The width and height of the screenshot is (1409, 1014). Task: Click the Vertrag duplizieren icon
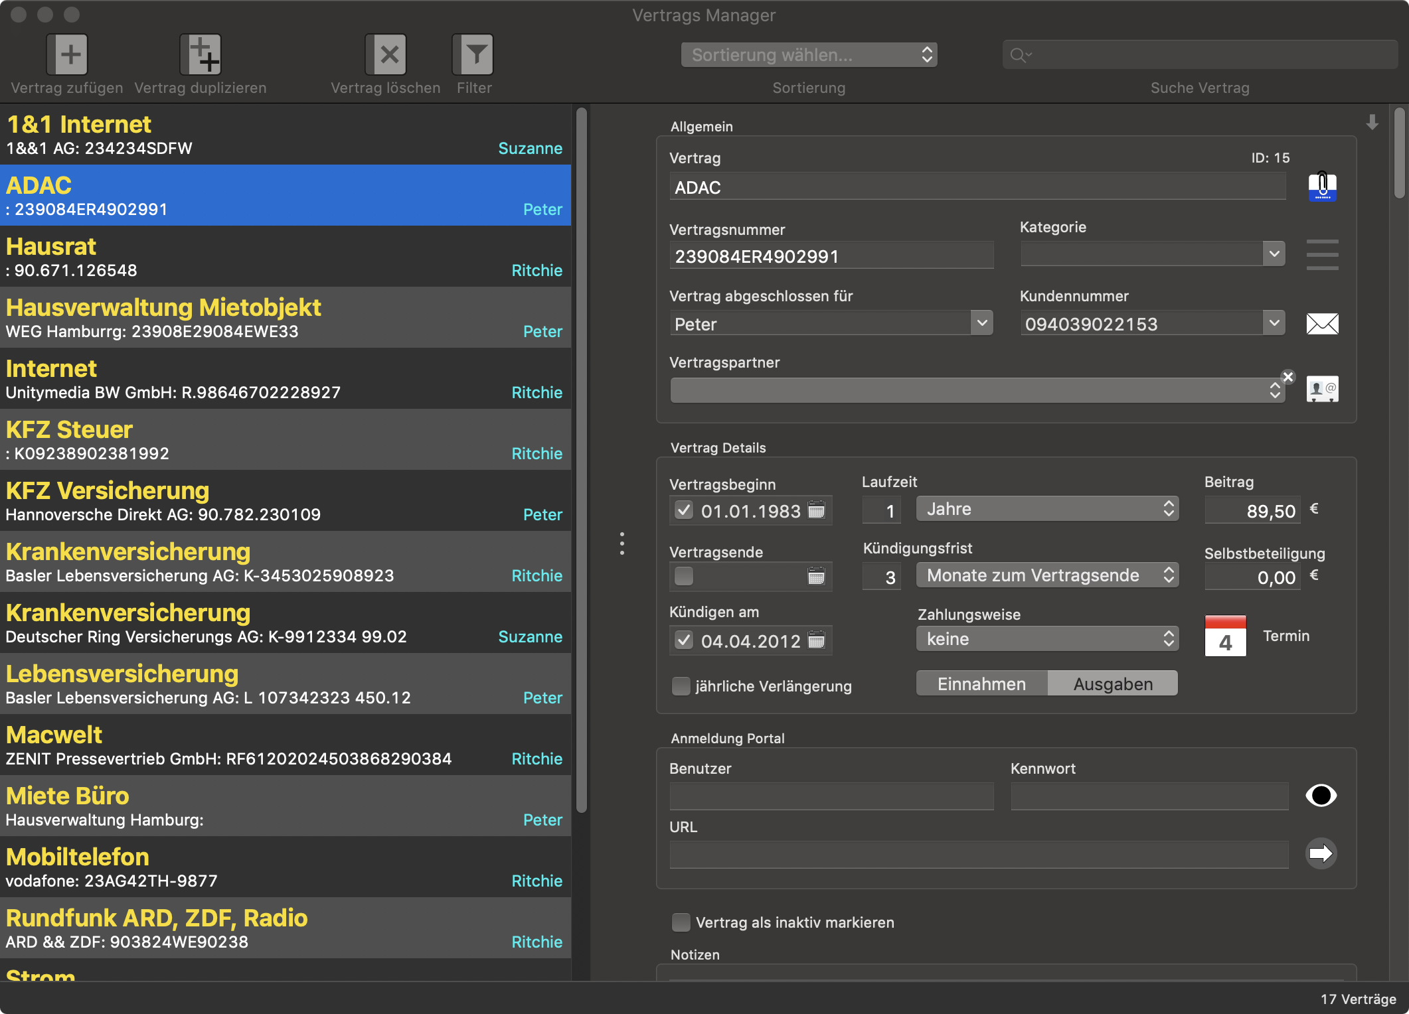pyautogui.click(x=201, y=54)
